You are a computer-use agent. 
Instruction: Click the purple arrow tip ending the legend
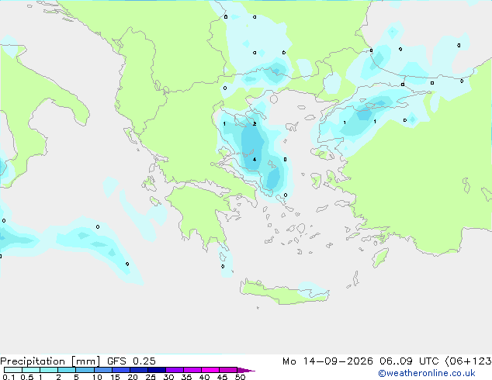[x=246, y=370]
